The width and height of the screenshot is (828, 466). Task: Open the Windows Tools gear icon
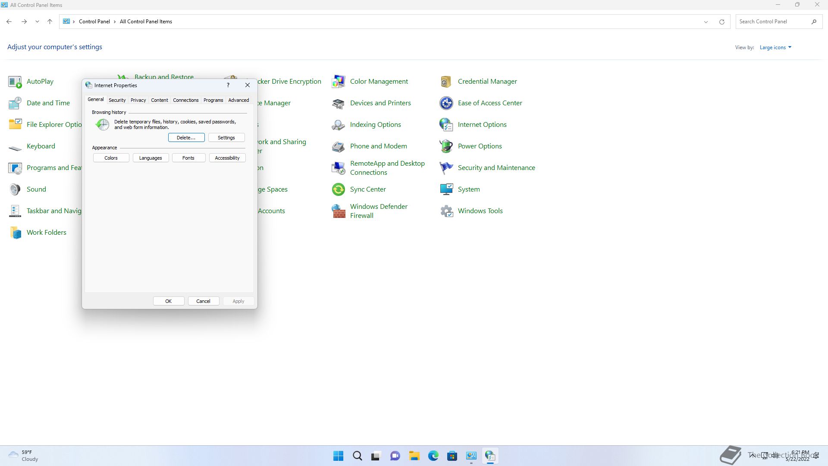[446, 211]
